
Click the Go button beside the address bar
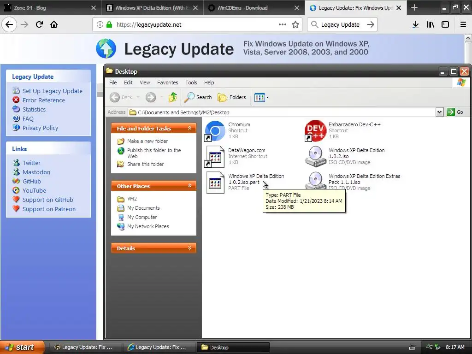coord(455,112)
